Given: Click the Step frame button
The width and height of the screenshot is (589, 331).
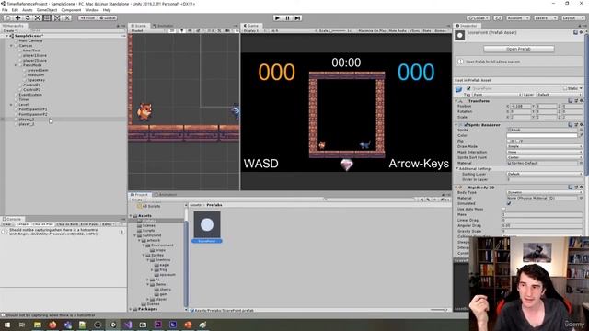Looking at the screenshot, I should (297, 18).
